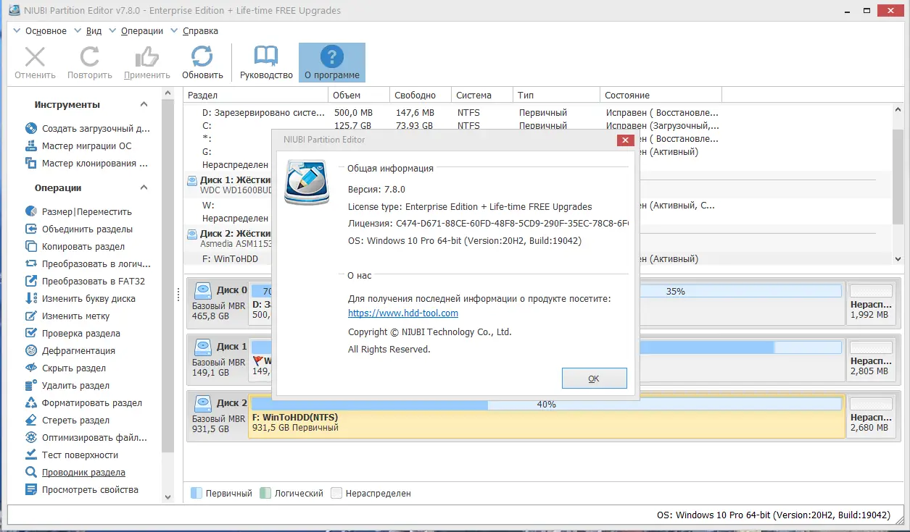Collapse the Операции sidebar section
Image resolution: width=910 pixels, height=532 pixels.
(143, 188)
